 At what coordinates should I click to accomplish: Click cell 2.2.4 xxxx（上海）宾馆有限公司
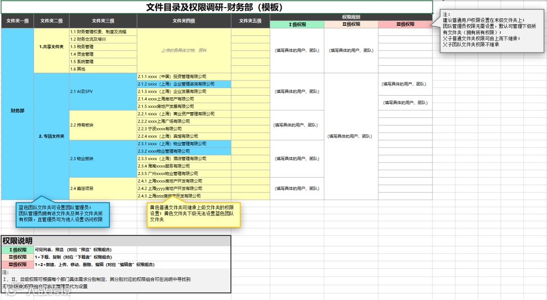[x=184, y=136]
